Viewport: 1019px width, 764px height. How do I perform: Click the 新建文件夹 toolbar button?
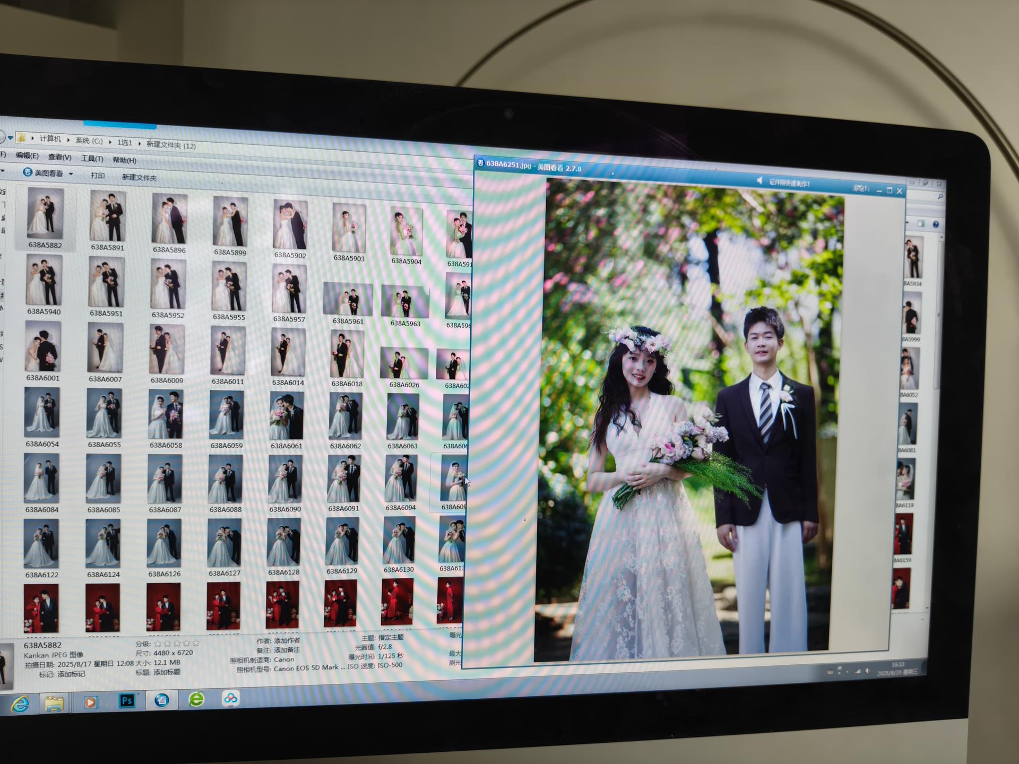tap(139, 177)
